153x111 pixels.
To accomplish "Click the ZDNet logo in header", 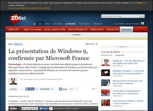I will 18,19.
